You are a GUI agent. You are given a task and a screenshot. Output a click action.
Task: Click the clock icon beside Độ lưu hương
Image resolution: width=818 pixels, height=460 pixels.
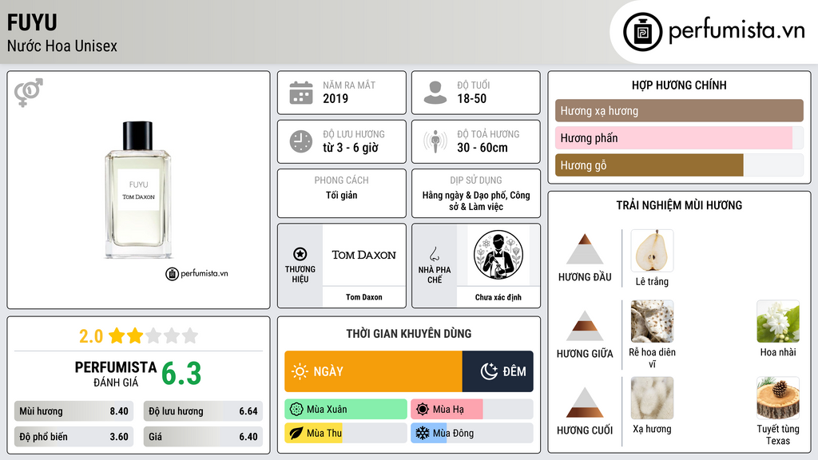301,141
